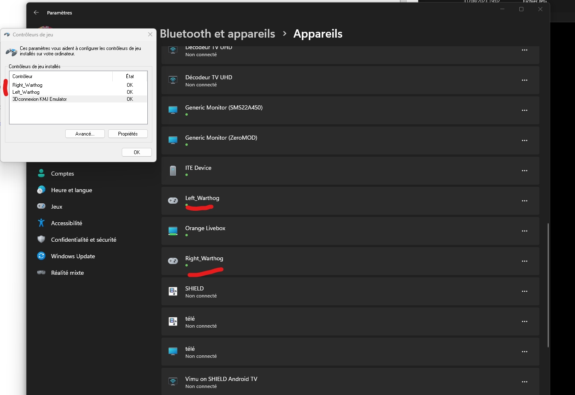Click the Vimu on SHIELD Android TV icon
Screen dimensions: 575x395
(173, 382)
